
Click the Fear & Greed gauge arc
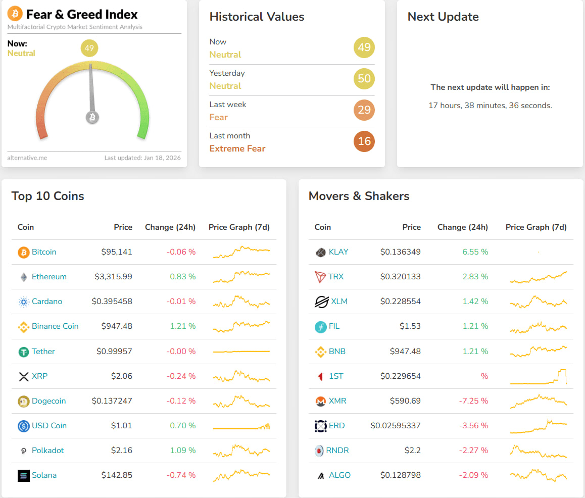92,101
